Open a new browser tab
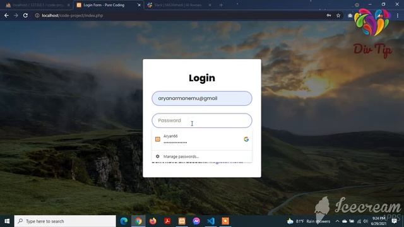 tap(221, 5)
